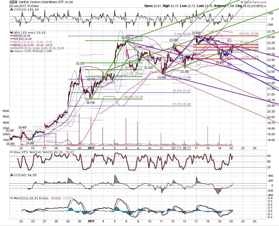Select the 23.560 peak price label

point(196,33)
